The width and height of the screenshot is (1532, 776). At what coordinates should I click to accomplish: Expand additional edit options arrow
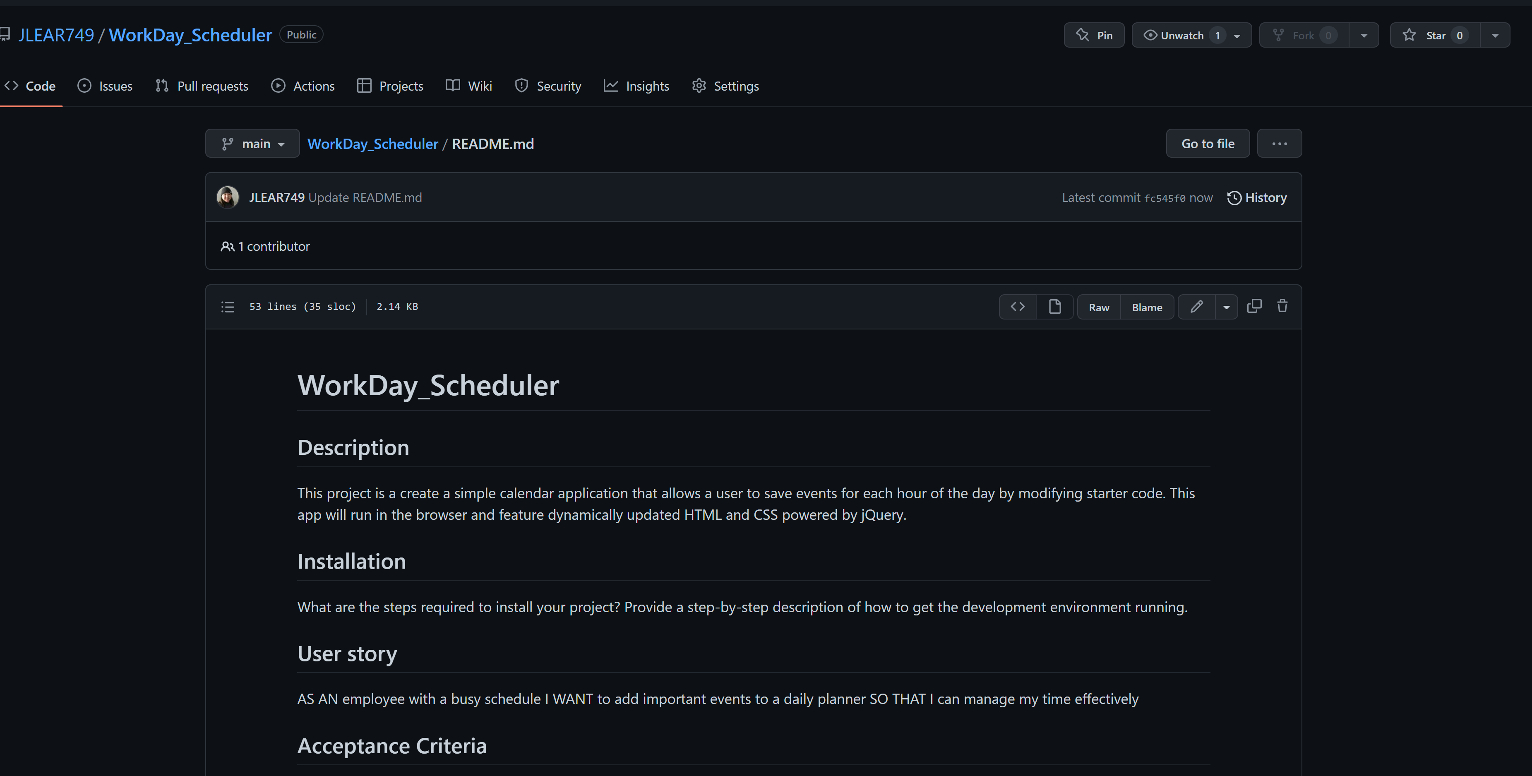(1226, 307)
